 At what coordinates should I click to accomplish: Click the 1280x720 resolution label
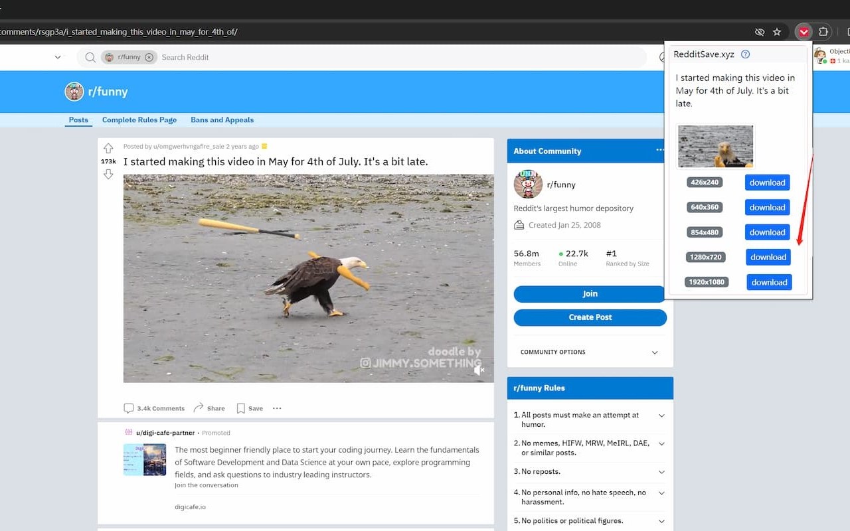coord(706,257)
